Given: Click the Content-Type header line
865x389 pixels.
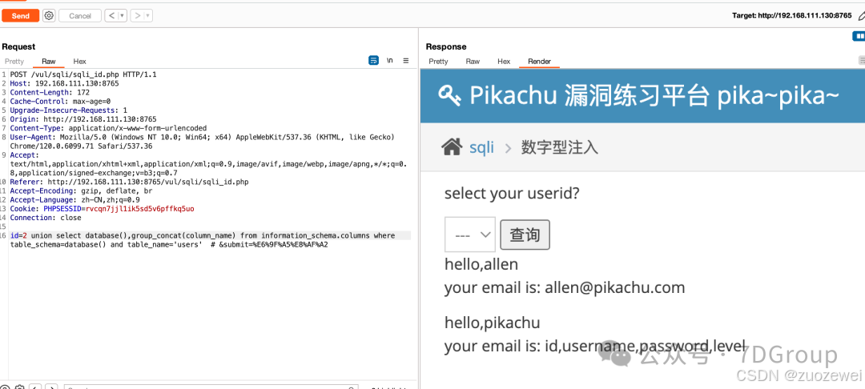Looking at the screenshot, I should [x=108, y=128].
